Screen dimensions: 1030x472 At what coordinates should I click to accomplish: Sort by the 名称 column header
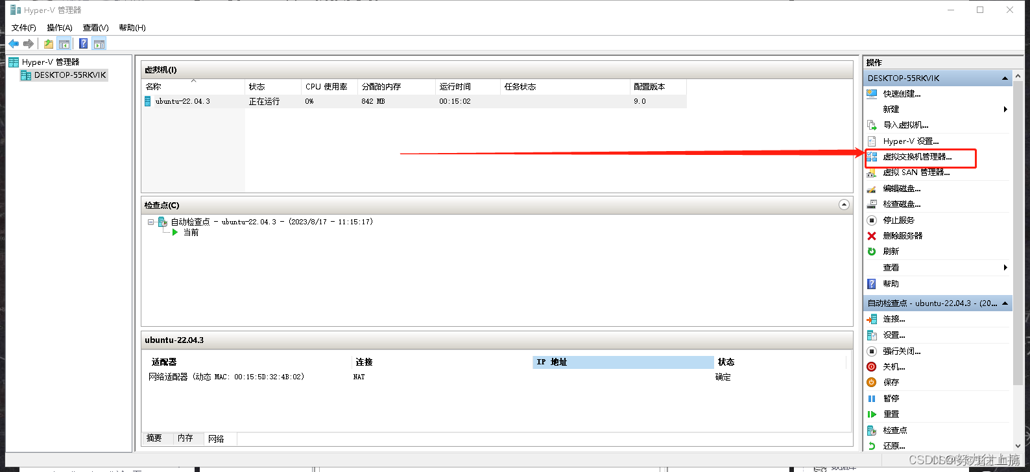(x=193, y=87)
